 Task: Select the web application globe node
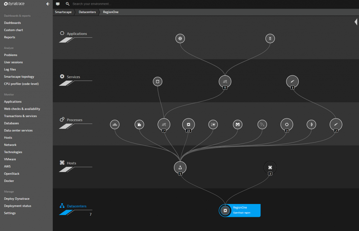tap(180, 38)
